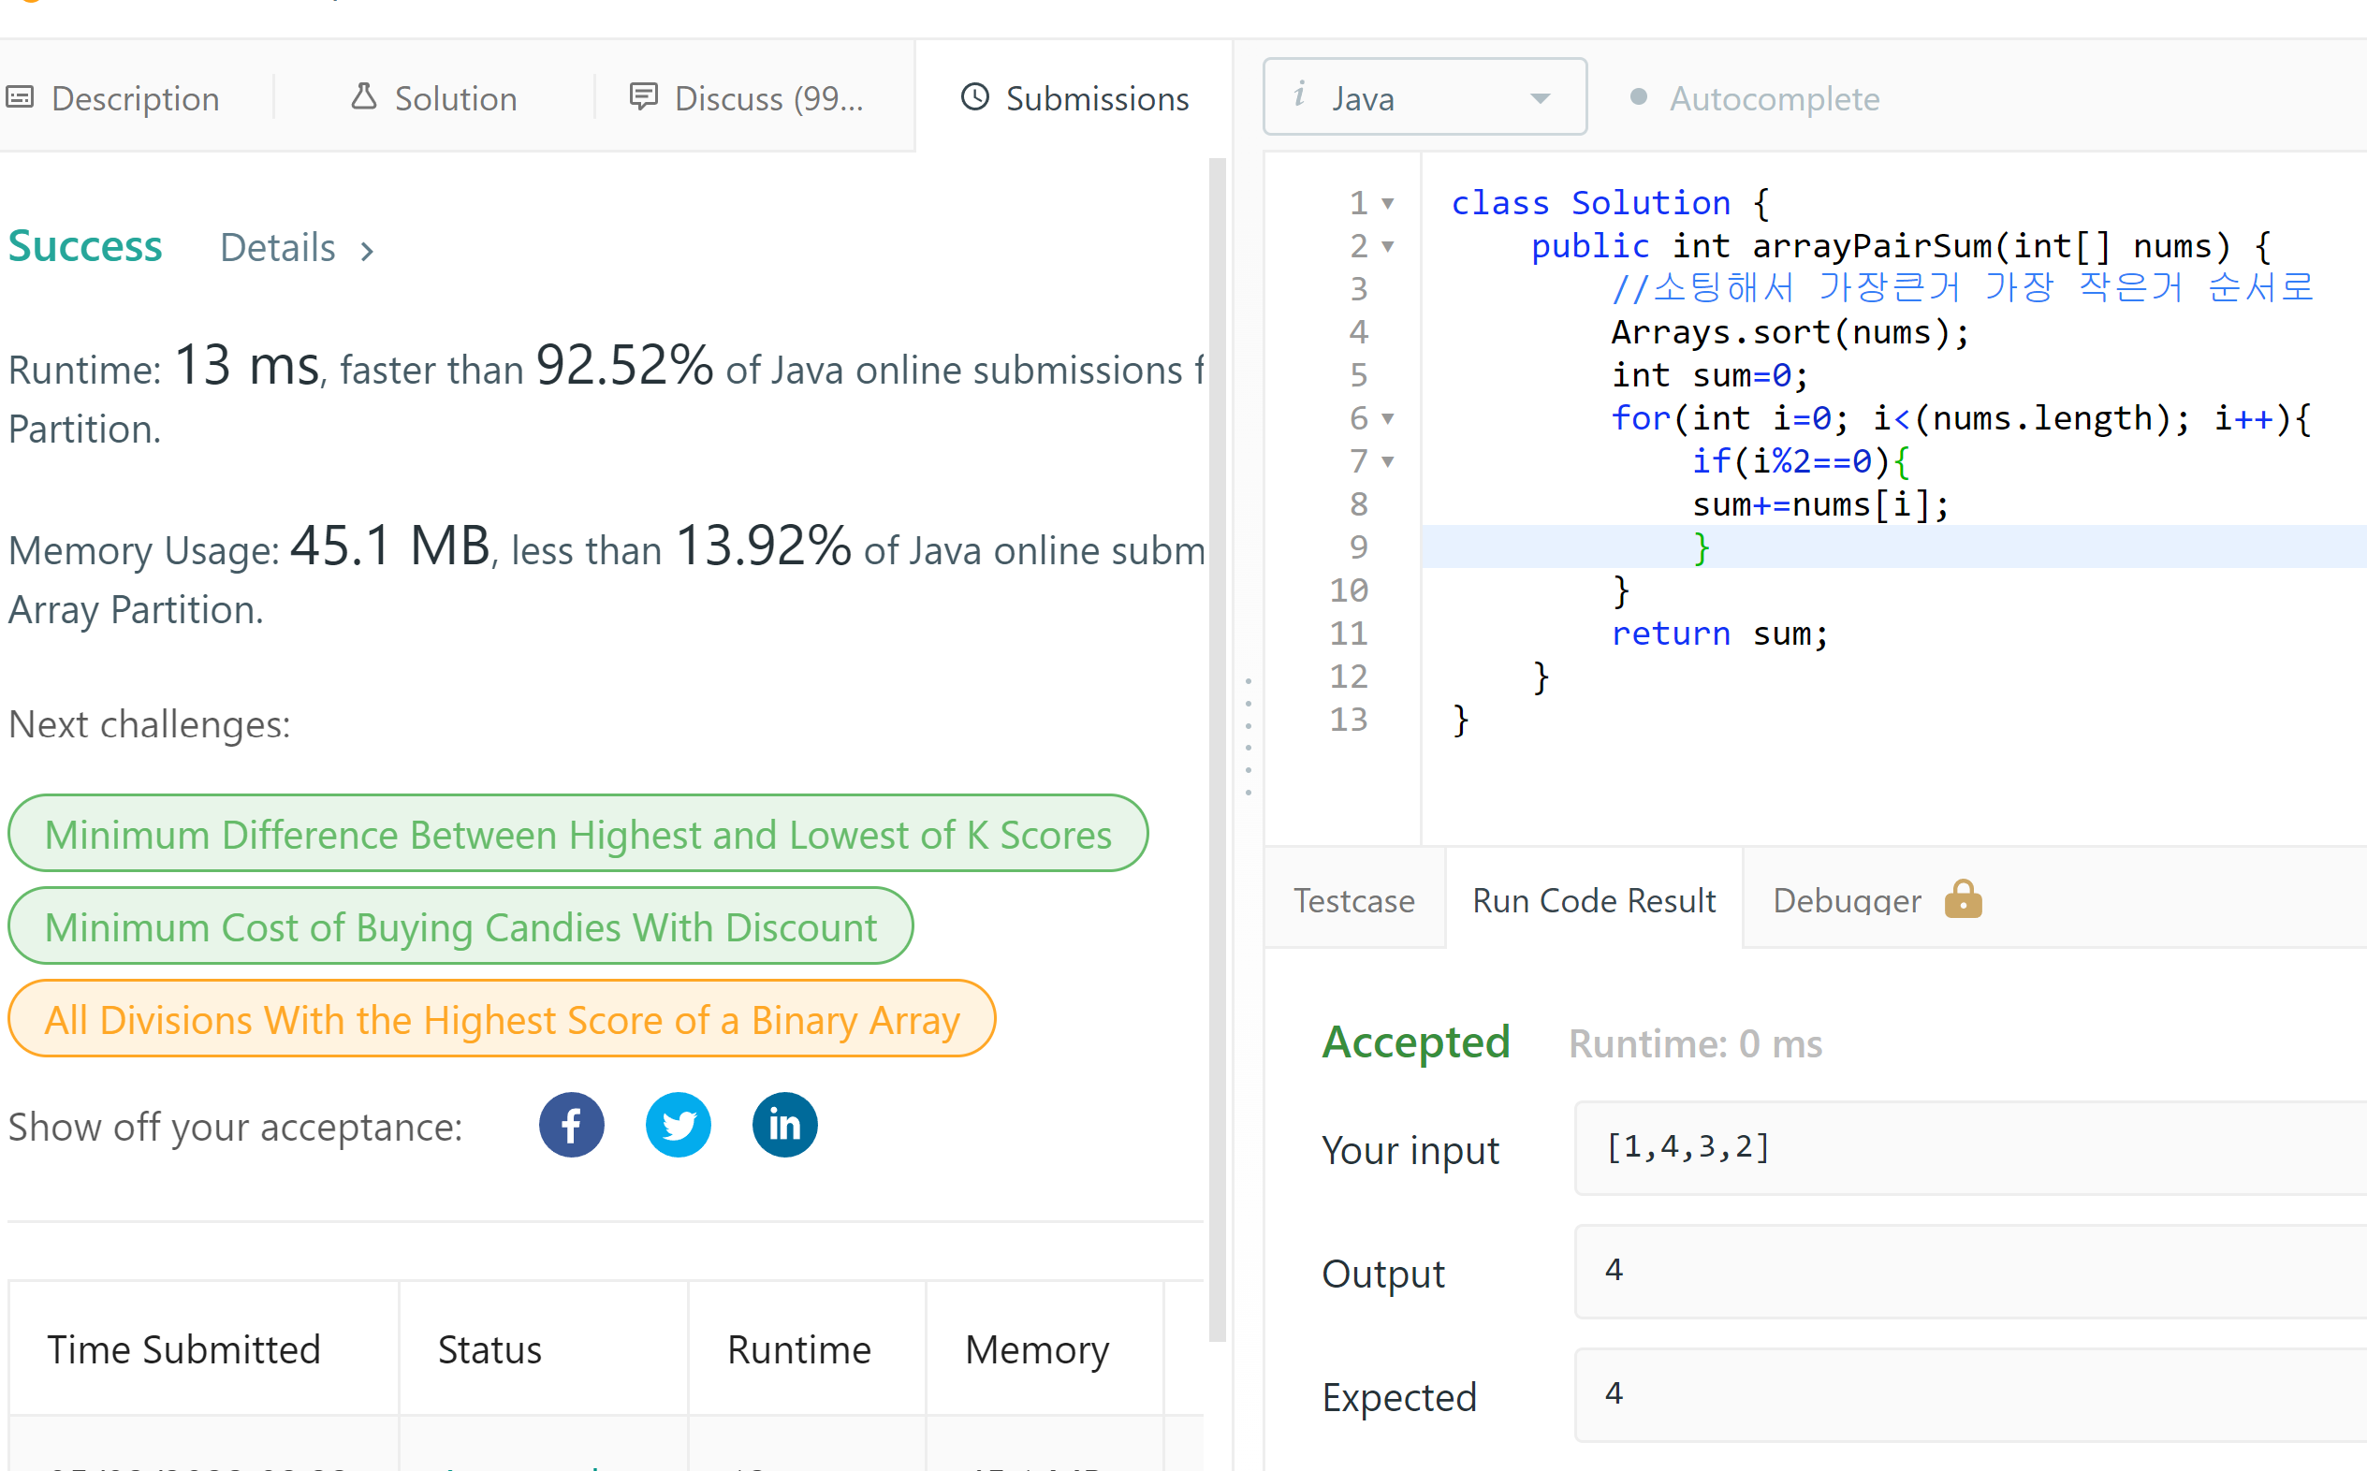Image resolution: width=2367 pixels, height=1471 pixels.
Task: Open All Divisions With Highest Score challenge
Action: click(x=502, y=1019)
